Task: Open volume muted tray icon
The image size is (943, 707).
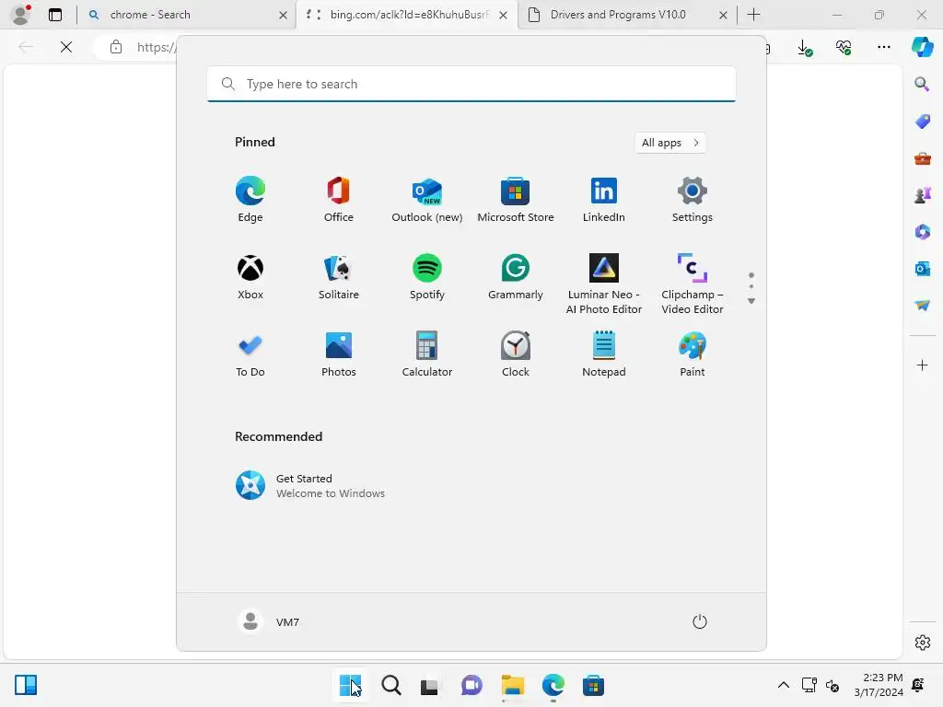Action: pyautogui.click(x=832, y=685)
